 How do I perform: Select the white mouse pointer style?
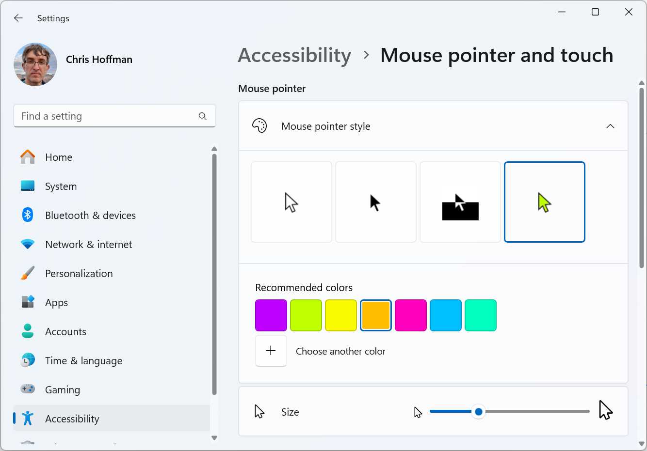click(x=291, y=202)
